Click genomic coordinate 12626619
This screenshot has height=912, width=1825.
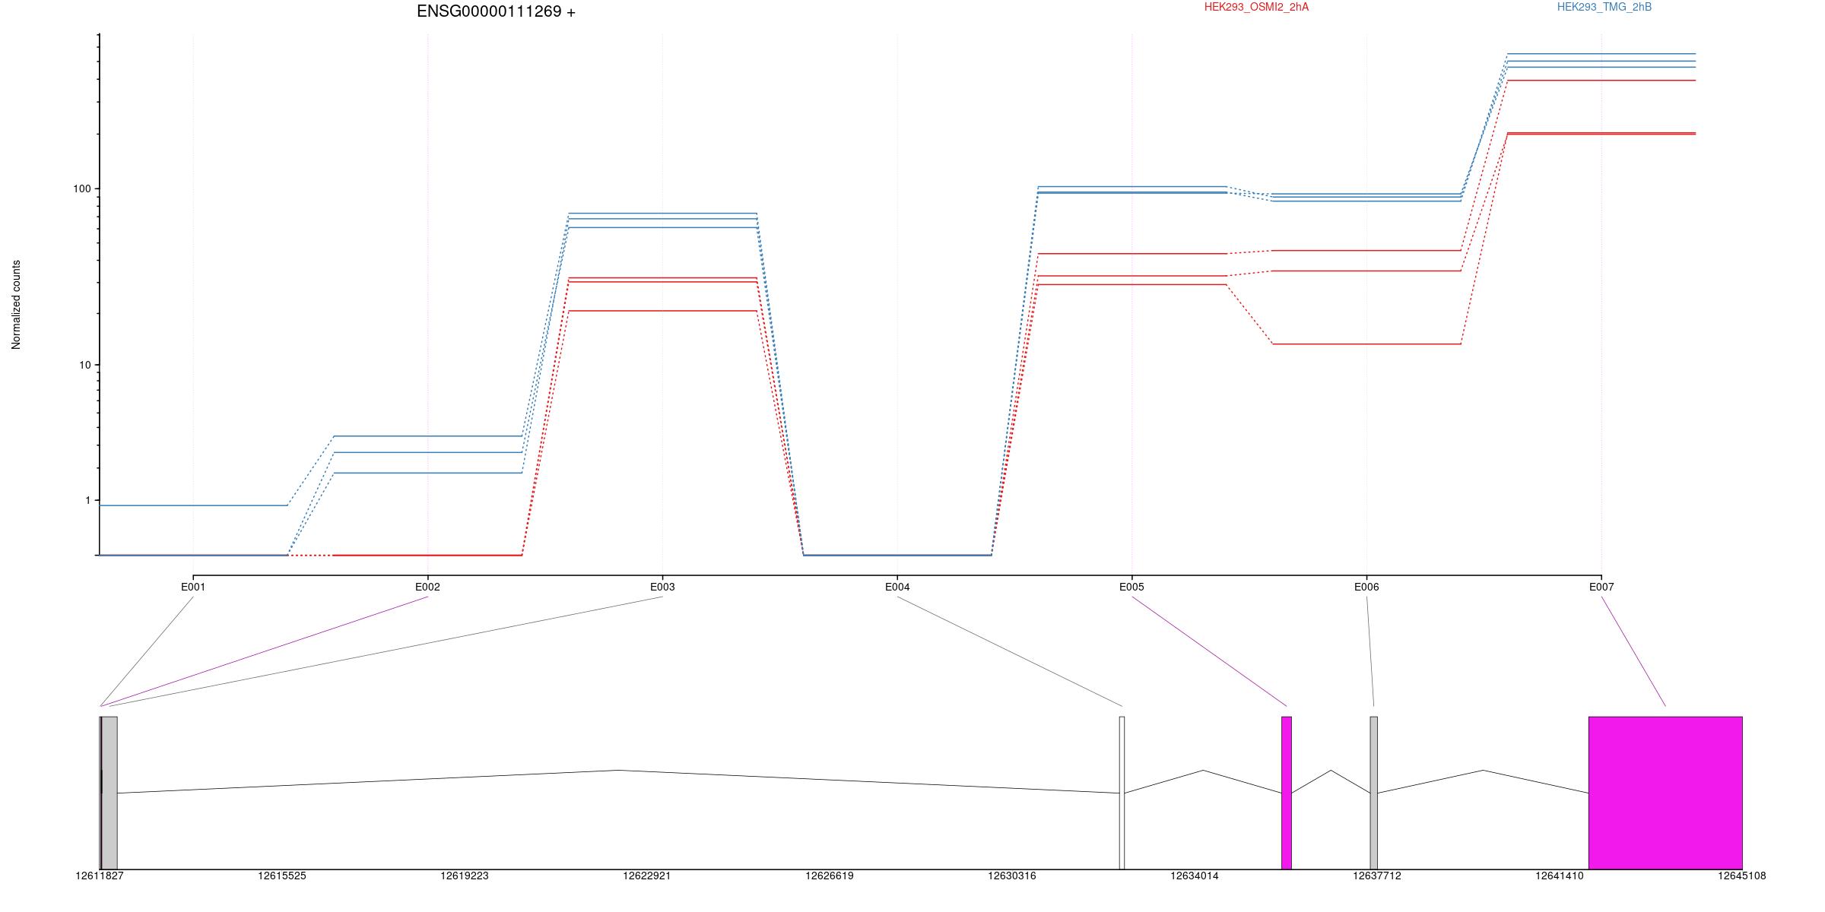830,876
